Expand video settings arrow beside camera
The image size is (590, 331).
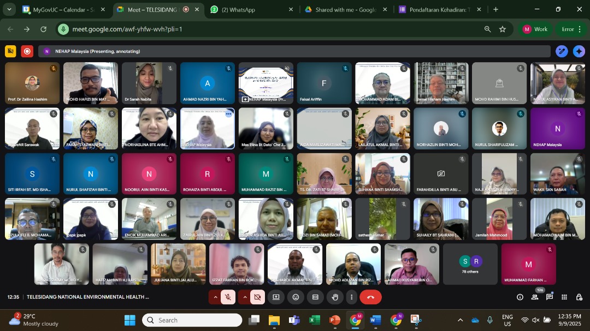[244, 297]
